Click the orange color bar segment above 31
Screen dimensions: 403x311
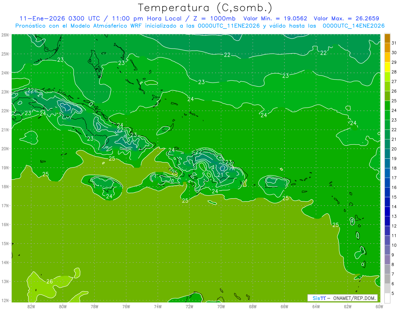(x=387, y=38)
